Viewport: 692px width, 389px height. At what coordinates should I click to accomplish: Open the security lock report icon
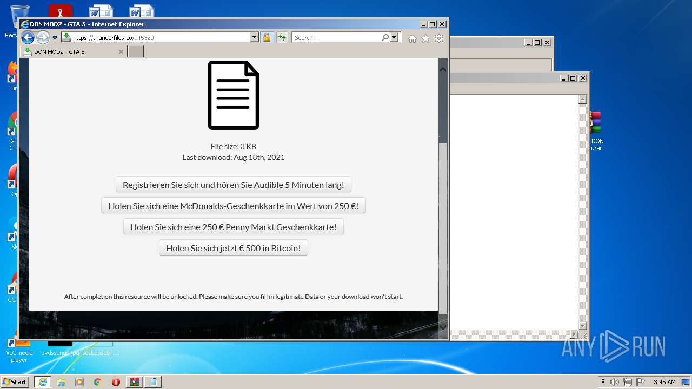click(267, 38)
